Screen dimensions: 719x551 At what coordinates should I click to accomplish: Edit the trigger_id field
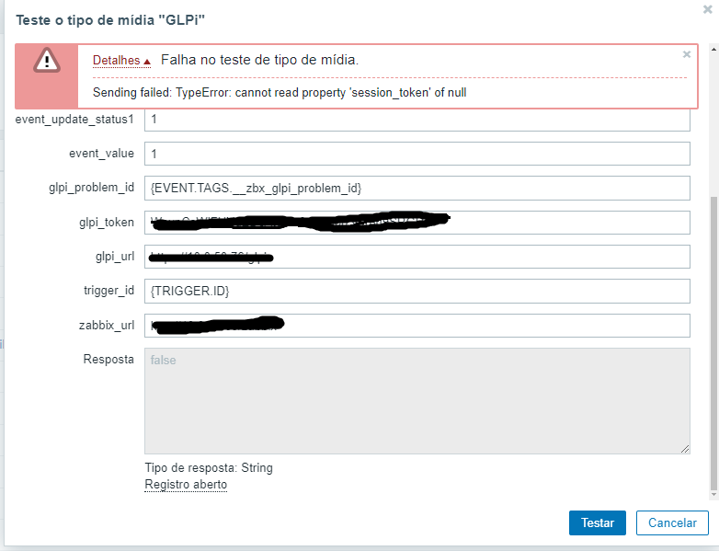(417, 291)
